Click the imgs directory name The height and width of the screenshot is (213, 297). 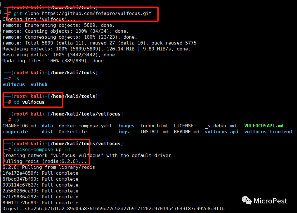pos(123,132)
